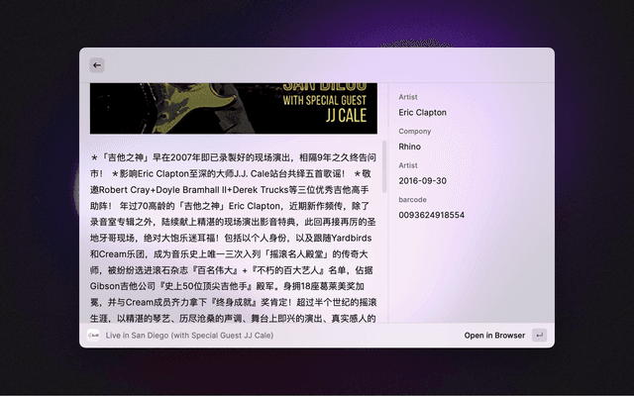634x396 pixels.
Task: Select the Eric Clapton artist value
Action: click(x=423, y=113)
